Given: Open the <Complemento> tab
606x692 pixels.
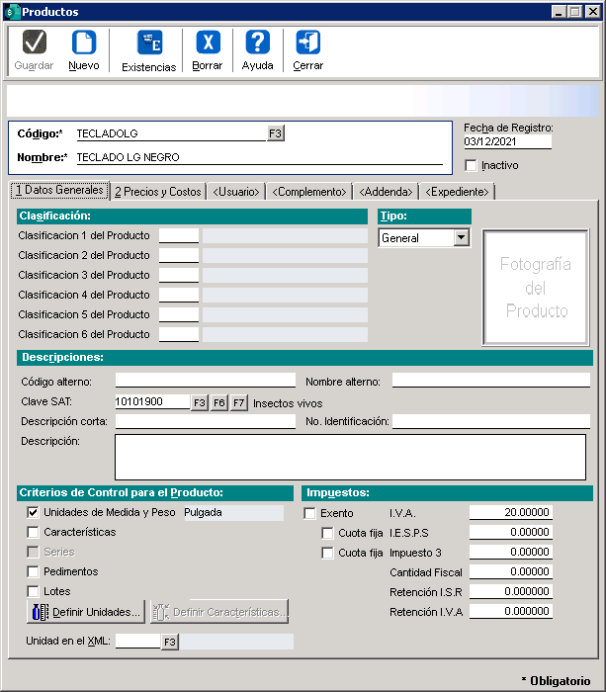Looking at the screenshot, I should click(x=309, y=192).
